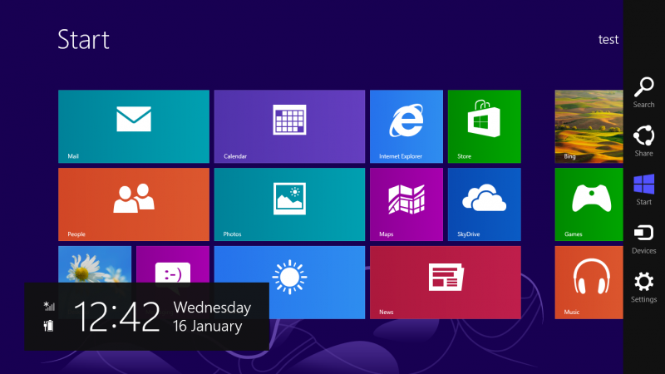Open the Mail tile
The width and height of the screenshot is (665, 374).
coord(133,126)
